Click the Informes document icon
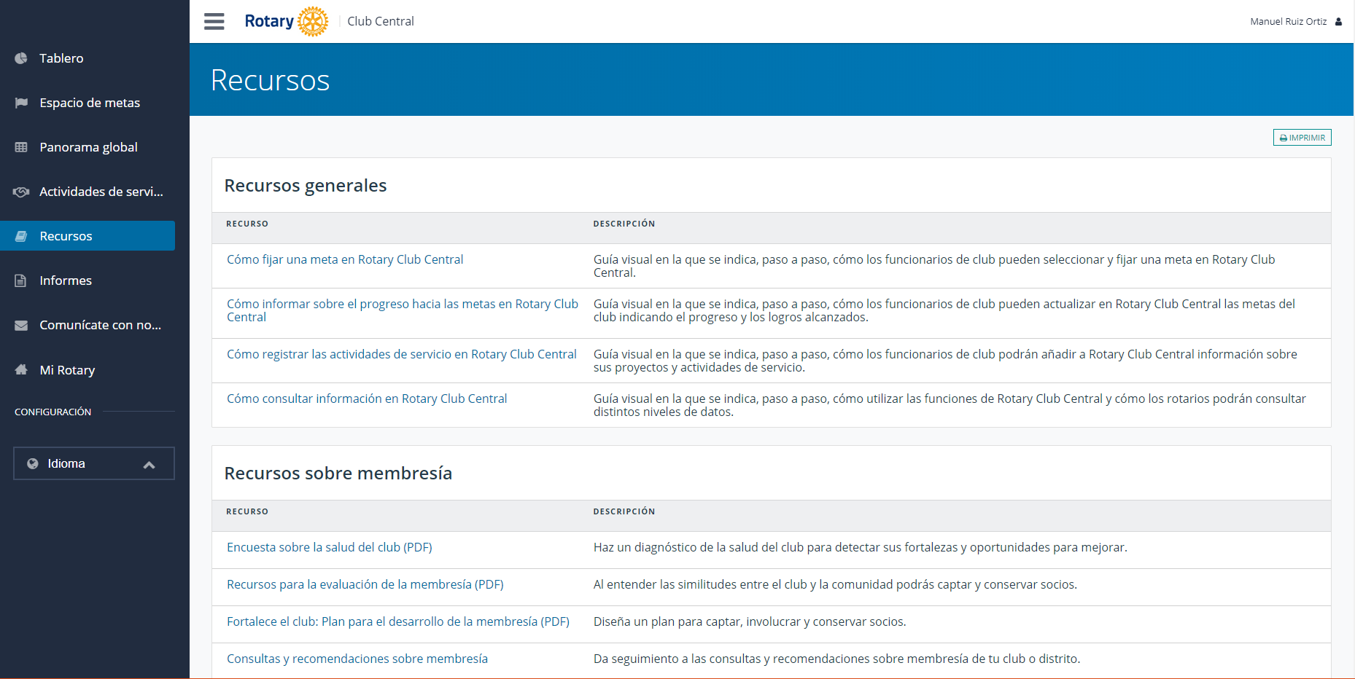 coord(21,280)
